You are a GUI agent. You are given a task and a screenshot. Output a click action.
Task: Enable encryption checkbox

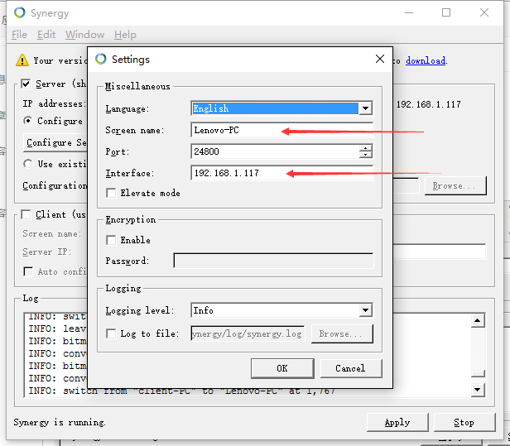click(x=111, y=240)
